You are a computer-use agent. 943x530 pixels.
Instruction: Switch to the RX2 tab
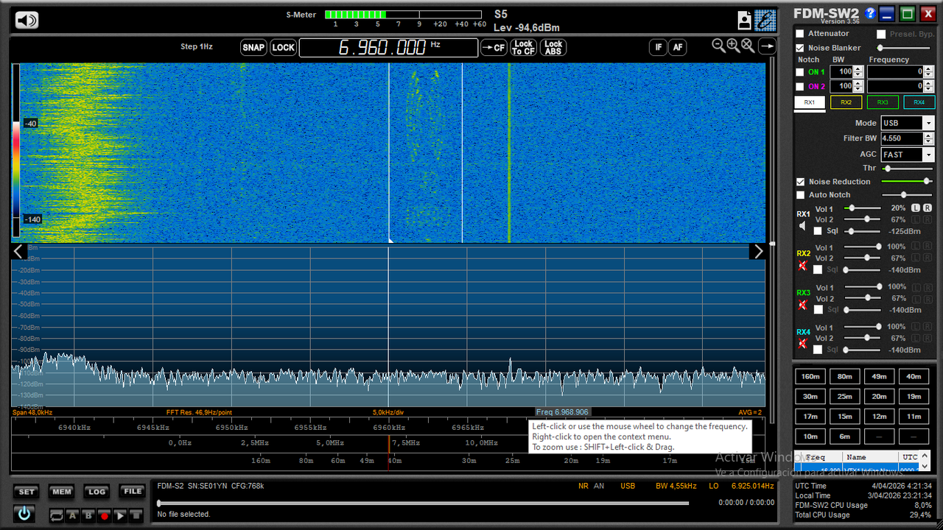(x=846, y=102)
